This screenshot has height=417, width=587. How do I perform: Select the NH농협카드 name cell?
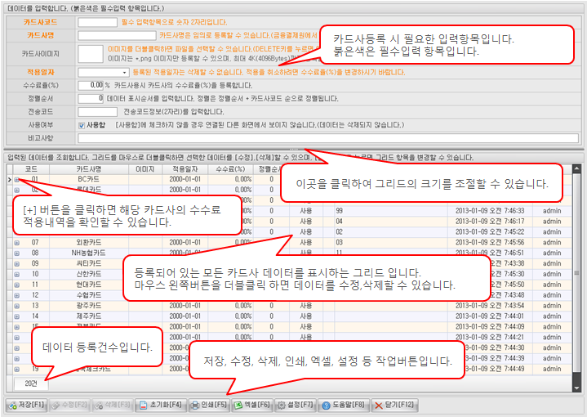[89, 253]
